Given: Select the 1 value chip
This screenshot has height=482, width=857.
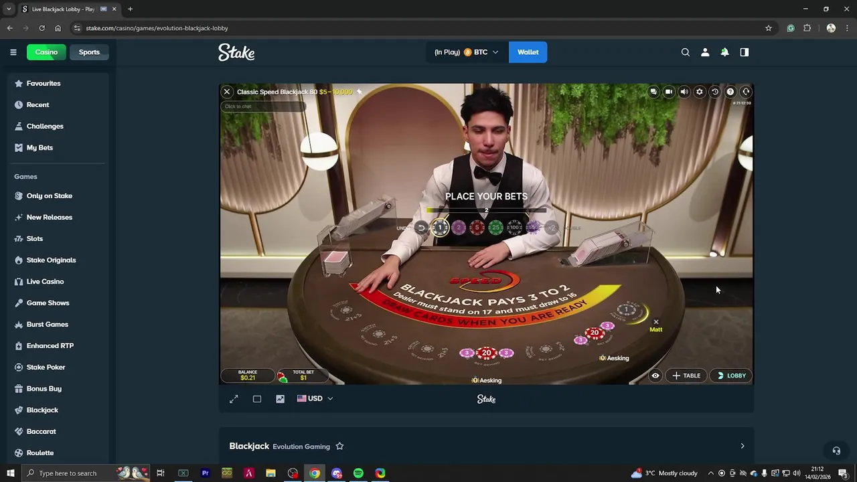Looking at the screenshot, I should click(x=440, y=228).
